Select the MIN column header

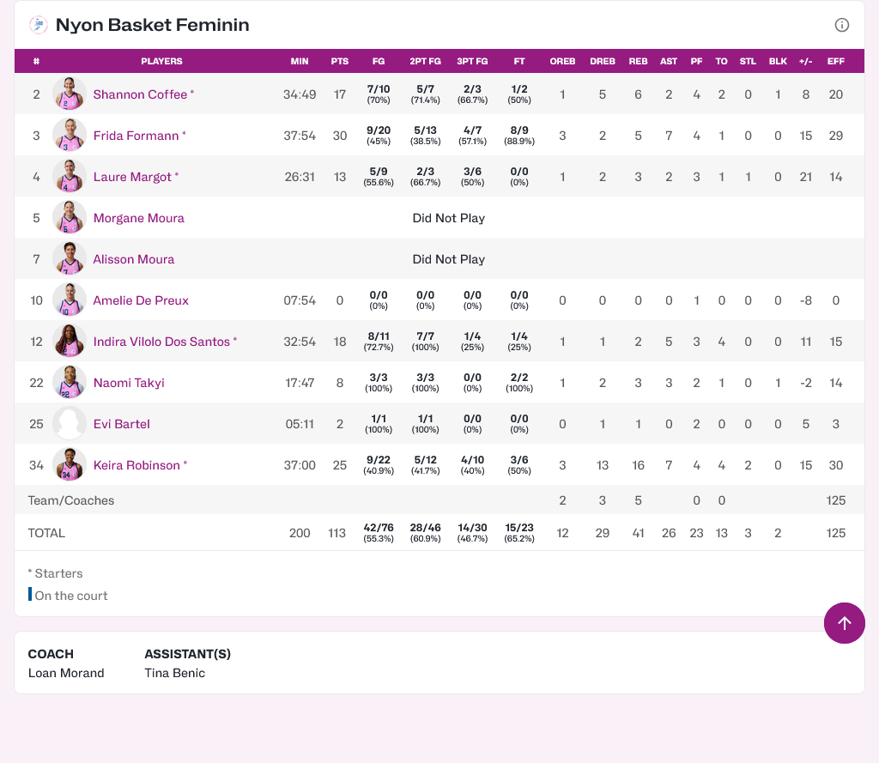[x=300, y=62]
